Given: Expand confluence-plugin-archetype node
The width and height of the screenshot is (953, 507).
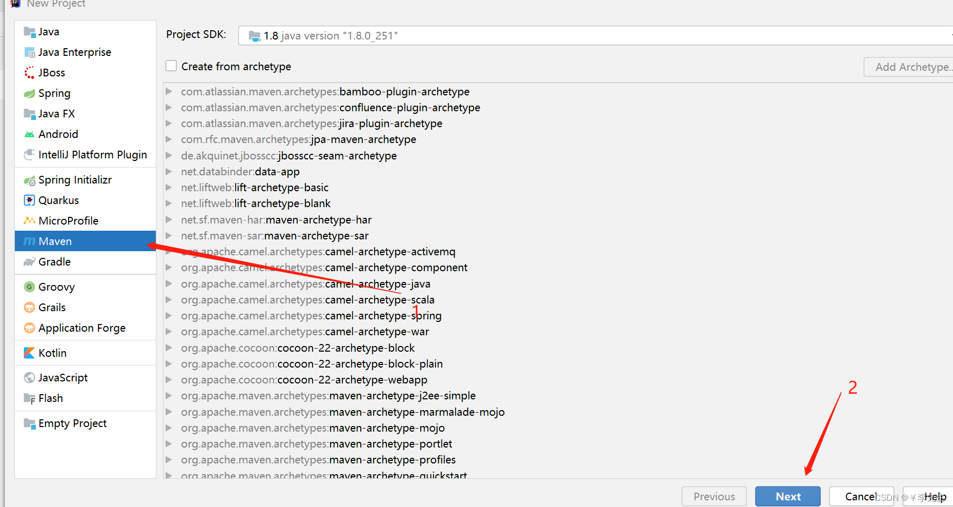Looking at the screenshot, I should (169, 108).
